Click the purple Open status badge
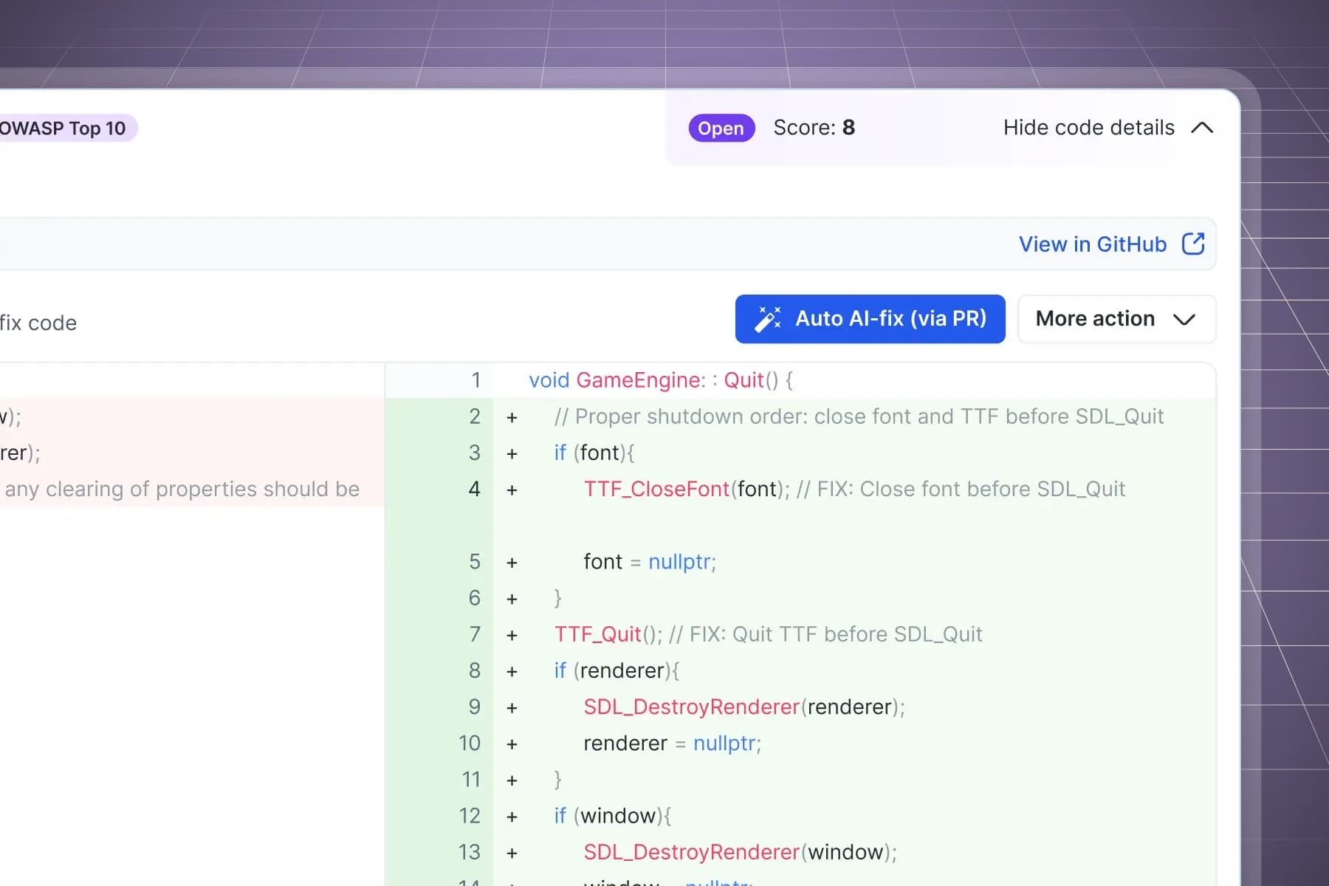 [721, 128]
